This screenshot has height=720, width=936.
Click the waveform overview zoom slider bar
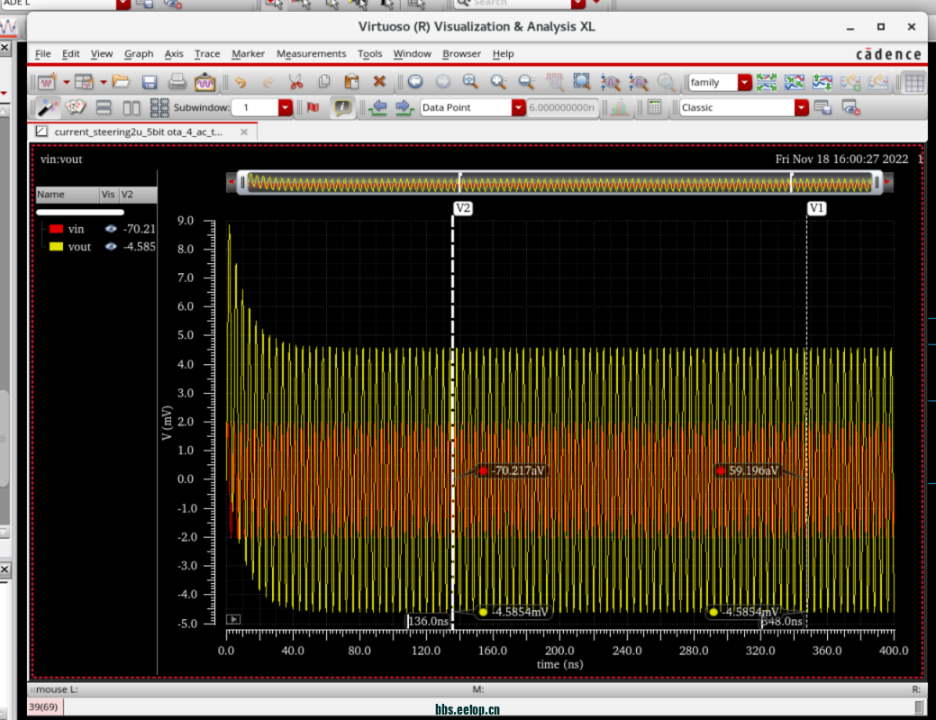560,183
